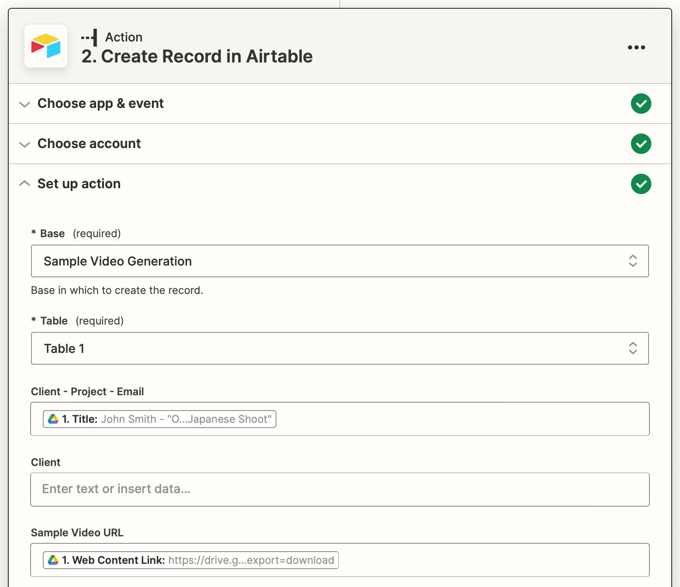Click the Action step type icon
The image size is (680, 587).
90,38
